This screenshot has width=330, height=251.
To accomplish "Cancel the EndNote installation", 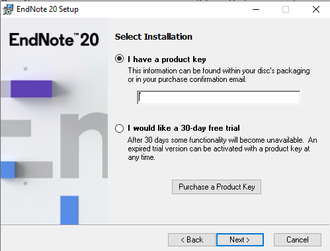I will tap(298, 240).
